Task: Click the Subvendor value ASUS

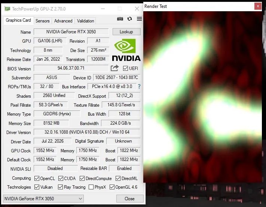Action: (x=52, y=77)
